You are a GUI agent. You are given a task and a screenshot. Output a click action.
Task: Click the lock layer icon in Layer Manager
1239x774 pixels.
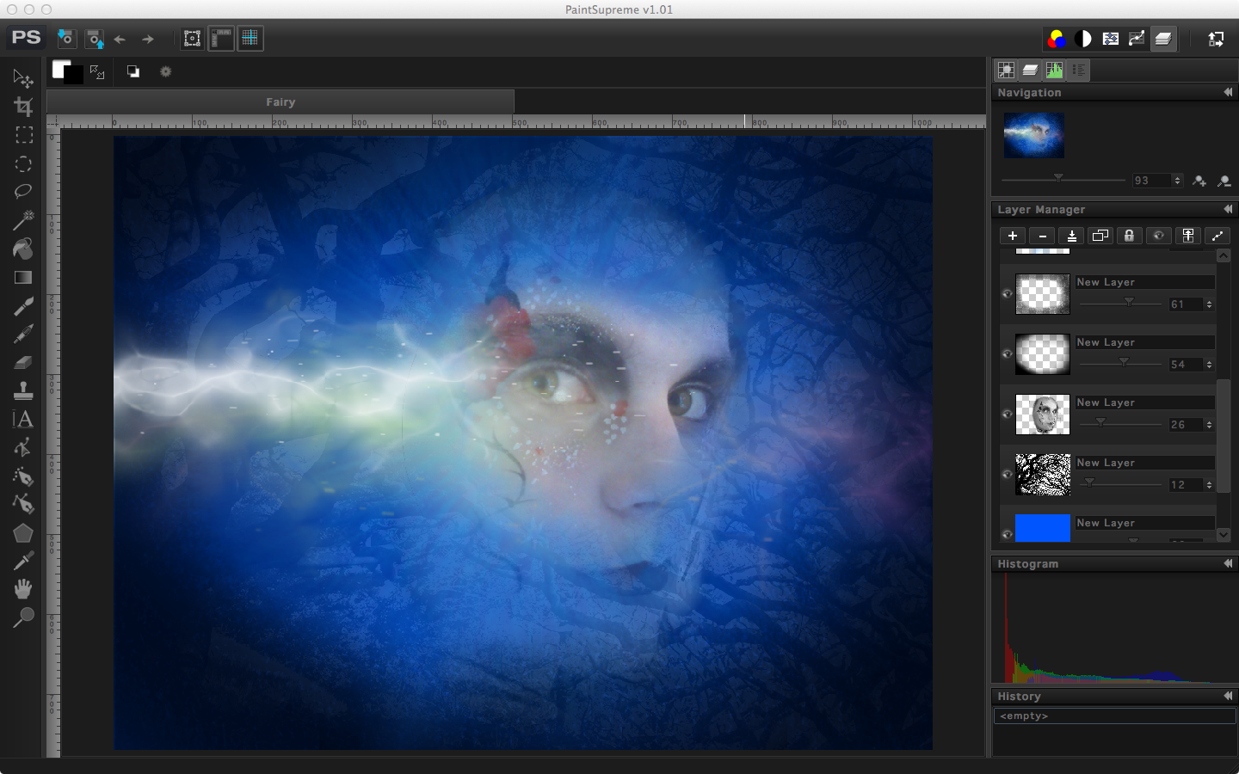1129,236
